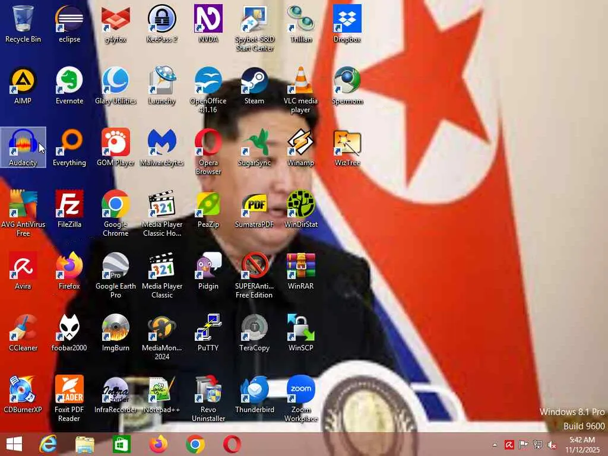Click the g4yfox desktop shortcut

tap(116, 24)
